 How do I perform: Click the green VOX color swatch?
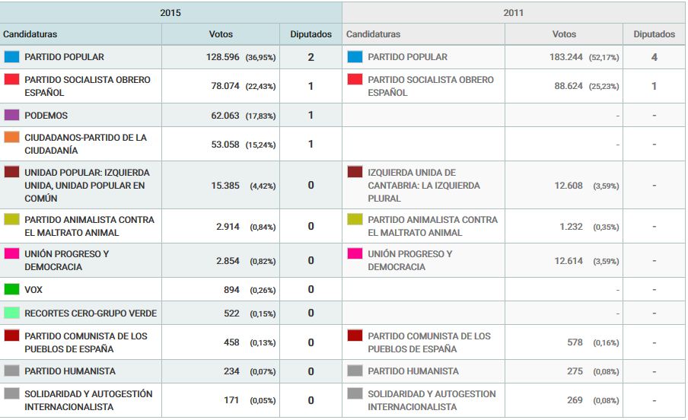[x=12, y=289]
